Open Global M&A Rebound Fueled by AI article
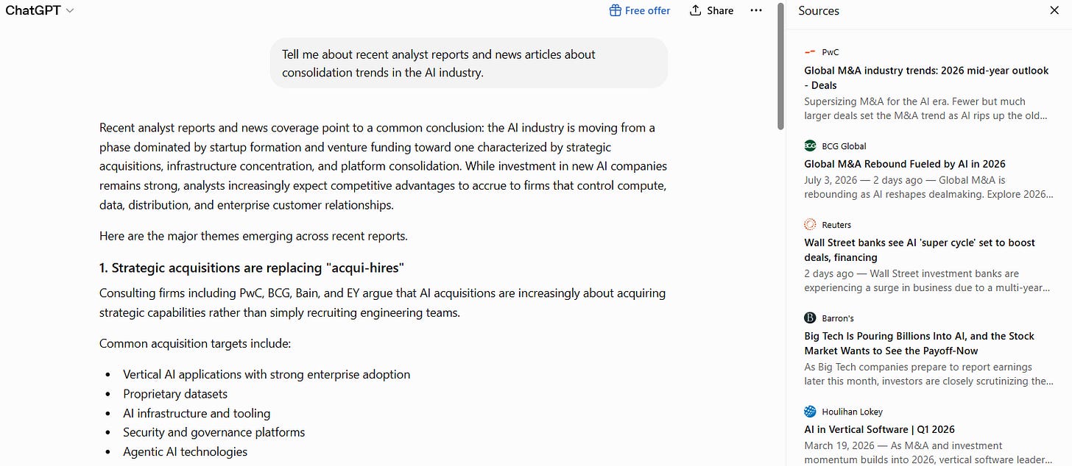Image resolution: width=1072 pixels, height=466 pixels. [x=905, y=164]
